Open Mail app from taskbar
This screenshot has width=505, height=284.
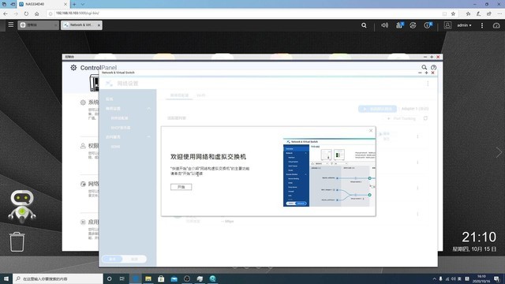(x=174, y=278)
